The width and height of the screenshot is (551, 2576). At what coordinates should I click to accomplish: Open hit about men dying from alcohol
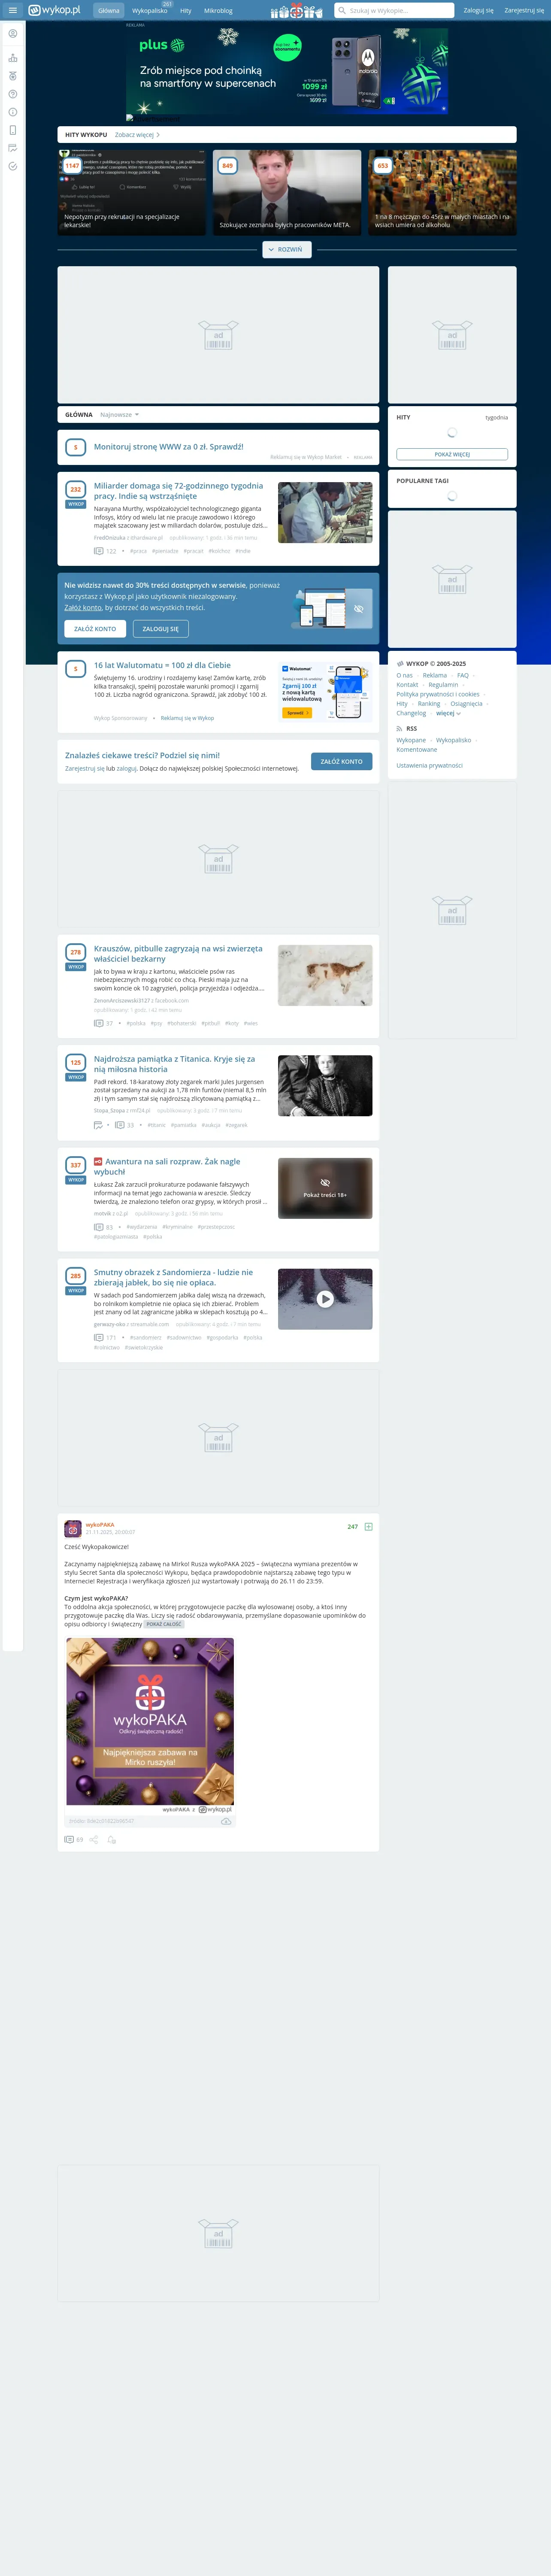click(x=443, y=193)
